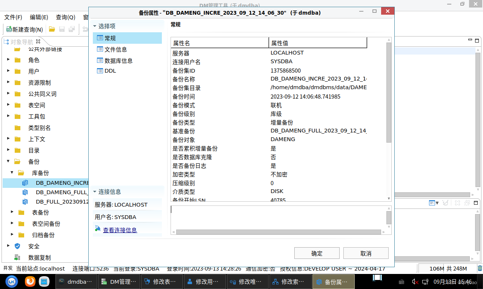The image size is (483, 289).
Task: Switch to DM管理 taskbar window
Action: point(119,281)
